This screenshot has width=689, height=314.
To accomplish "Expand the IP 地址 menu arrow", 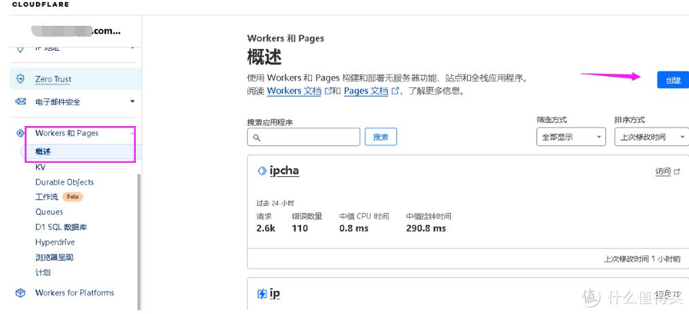I will (132, 47).
